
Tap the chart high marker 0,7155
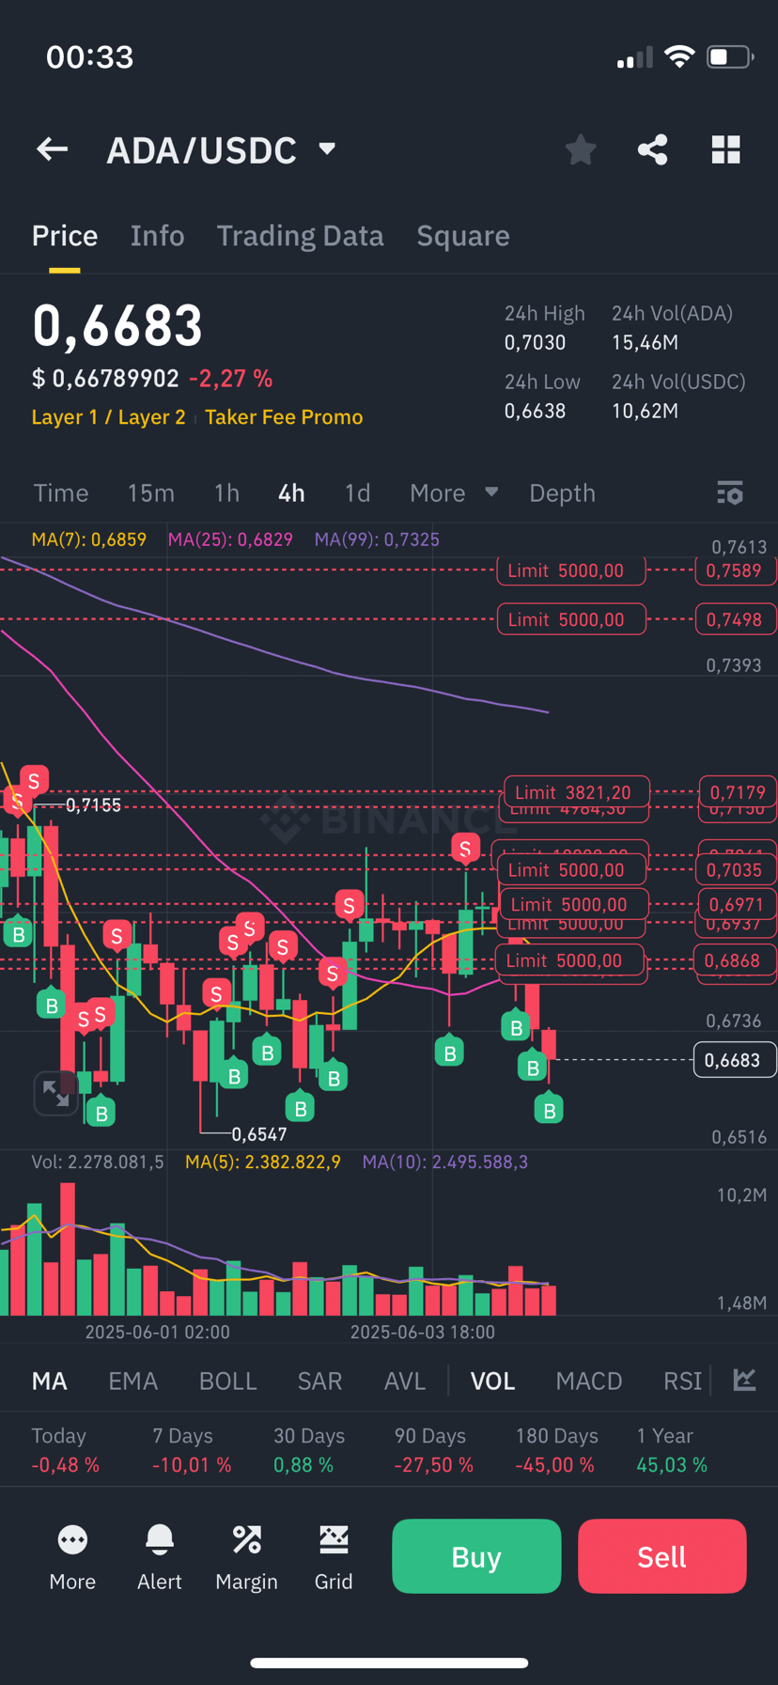[93, 805]
